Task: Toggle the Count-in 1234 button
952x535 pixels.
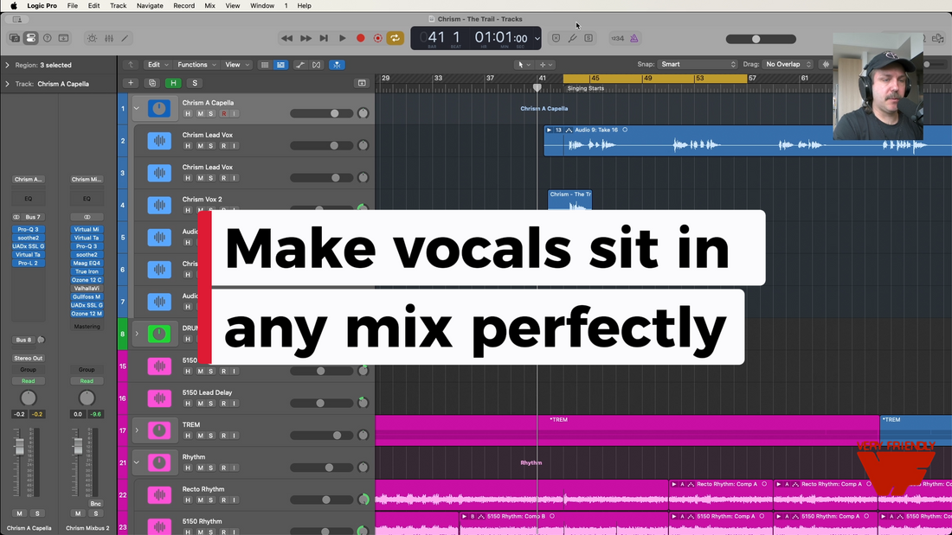Action: click(x=617, y=38)
